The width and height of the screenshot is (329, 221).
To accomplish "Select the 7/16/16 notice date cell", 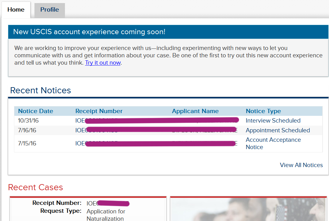I will click(x=27, y=130).
